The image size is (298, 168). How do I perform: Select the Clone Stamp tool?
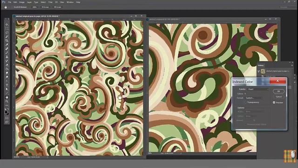[7, 57]
